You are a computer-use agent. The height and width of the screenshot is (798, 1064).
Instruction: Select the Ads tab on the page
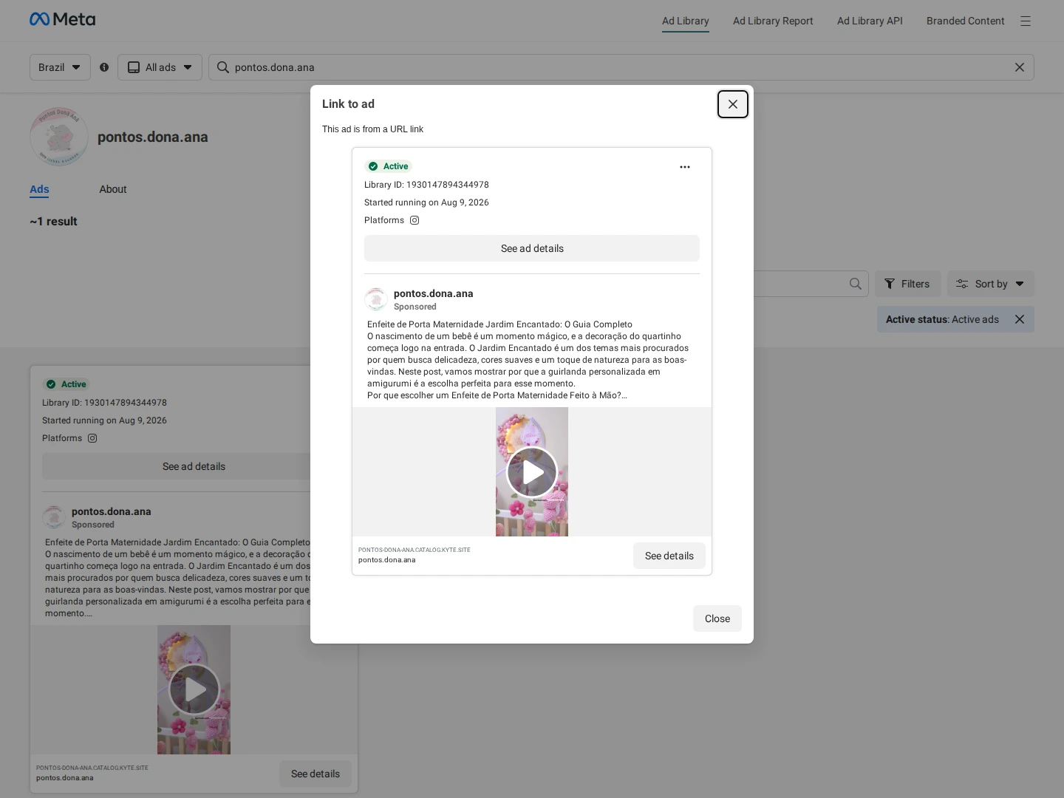39,189
